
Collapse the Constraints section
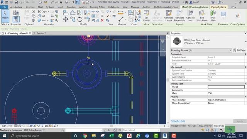click(x=245, y=54)
